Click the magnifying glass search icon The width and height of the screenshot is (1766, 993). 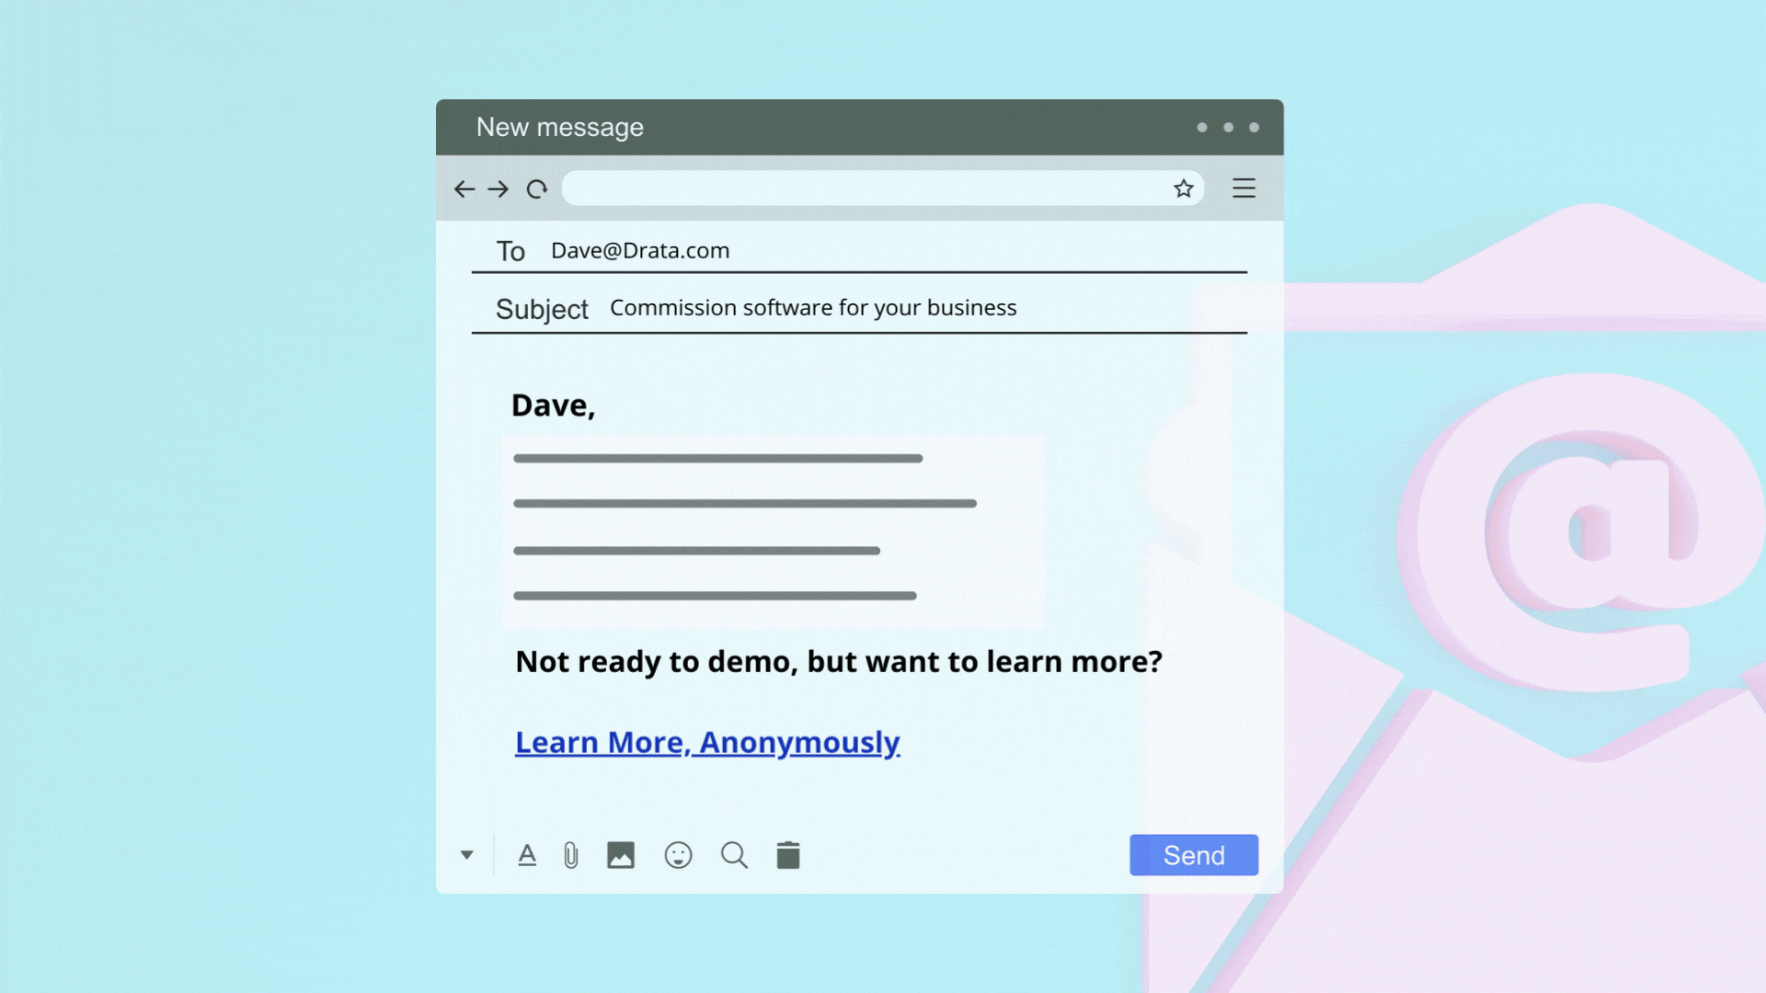coord(734,855)
